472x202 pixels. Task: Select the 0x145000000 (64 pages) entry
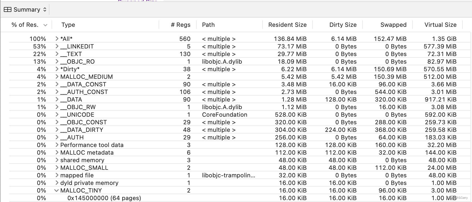[x=104, y=198]
